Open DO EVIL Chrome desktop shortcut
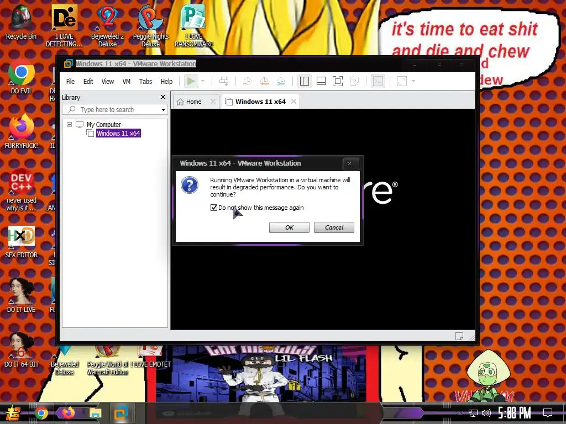The height and width of the screenshot is (424, 566). click(x=22, y=76)
